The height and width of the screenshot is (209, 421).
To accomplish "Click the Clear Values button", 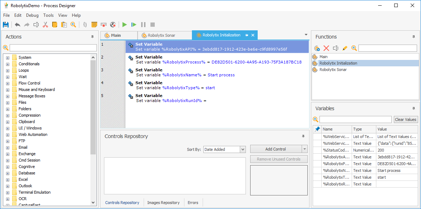I will (x=406, y=119).
